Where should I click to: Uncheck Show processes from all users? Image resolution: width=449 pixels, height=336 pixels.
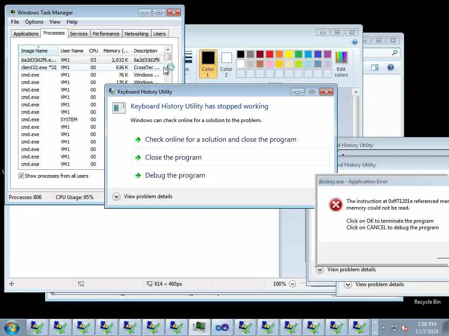[21, 176]
